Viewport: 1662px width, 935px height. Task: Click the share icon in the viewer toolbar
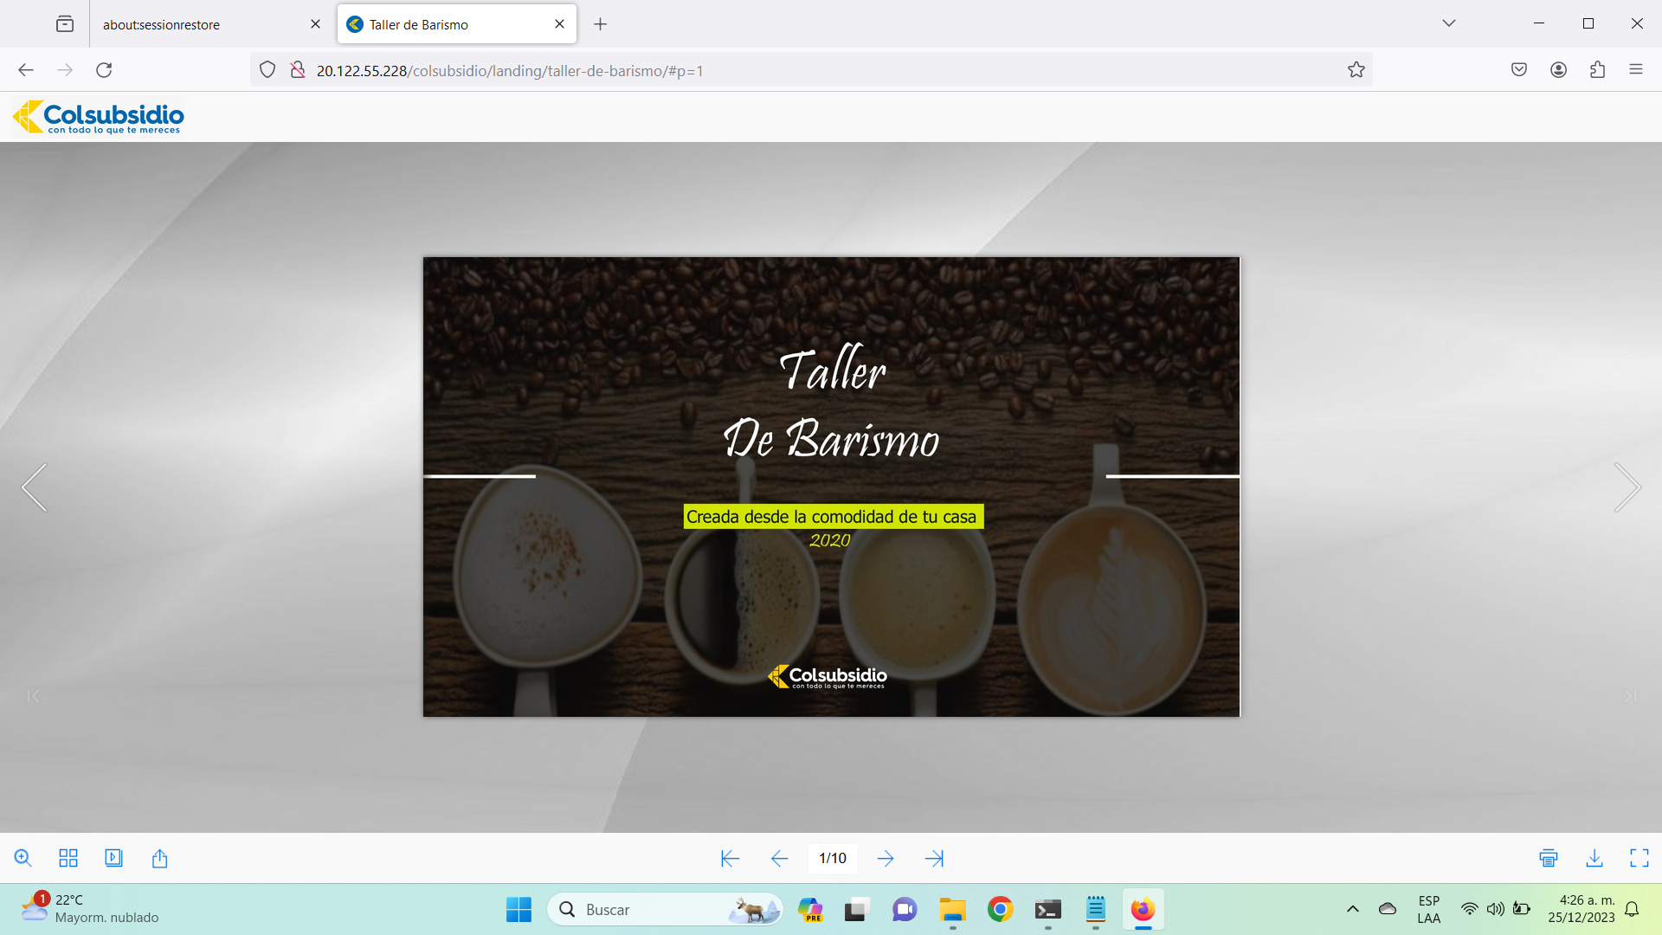click(159, 858)
